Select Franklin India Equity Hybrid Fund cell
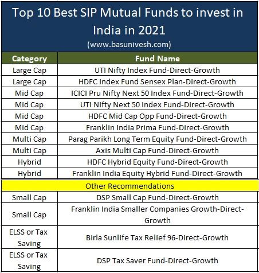259x273 pixels. point(158,173)
